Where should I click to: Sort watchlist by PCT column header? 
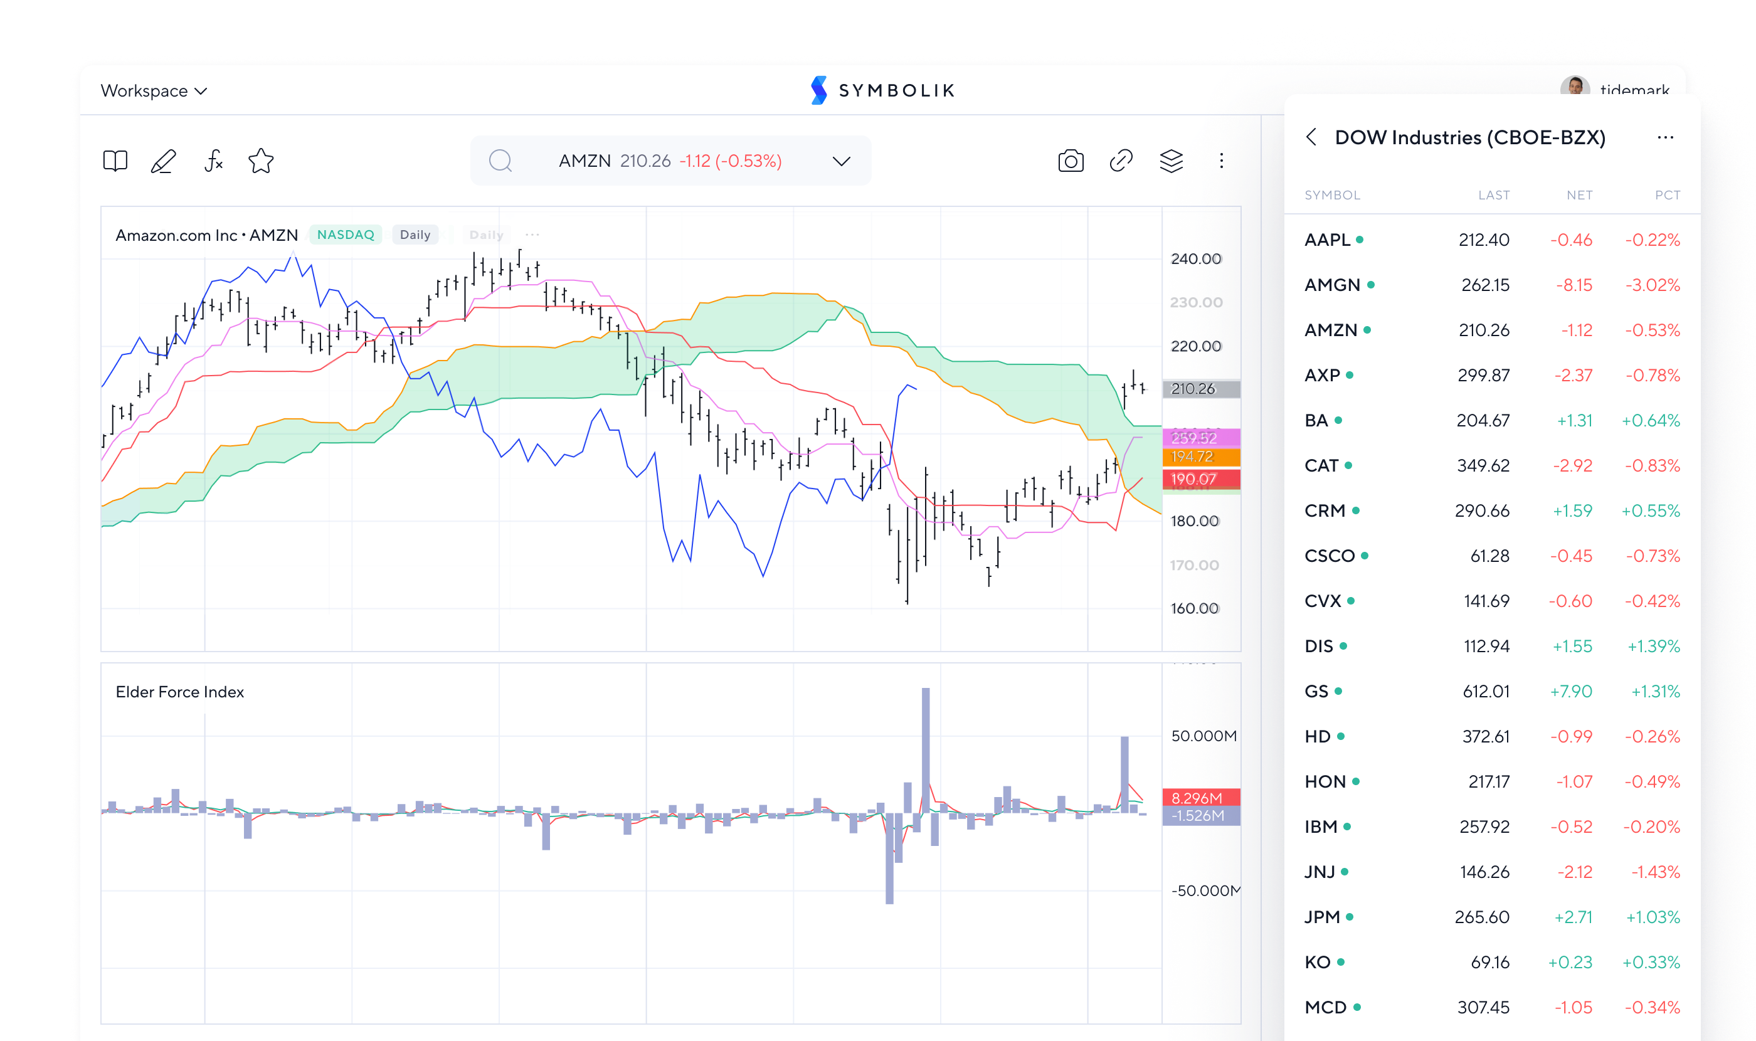click(1667, 195)
